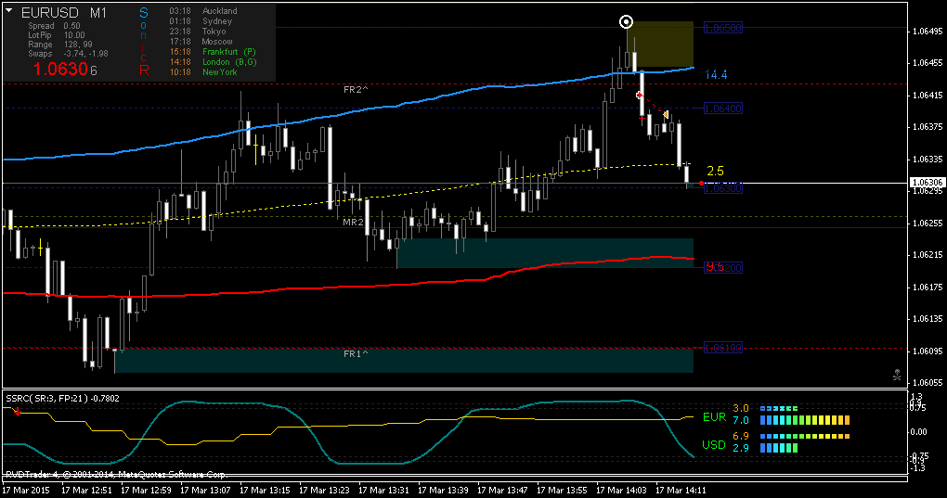This screenshot has height=498, width=947.
Task: Click the 17 Mar 2015 date label
Action: pyautogui.click(x=27, y=491)
